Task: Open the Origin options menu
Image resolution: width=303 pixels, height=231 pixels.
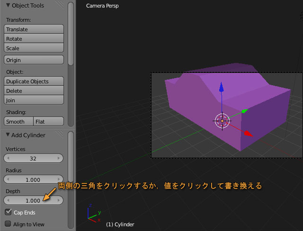Action: (x=34, y=60)
